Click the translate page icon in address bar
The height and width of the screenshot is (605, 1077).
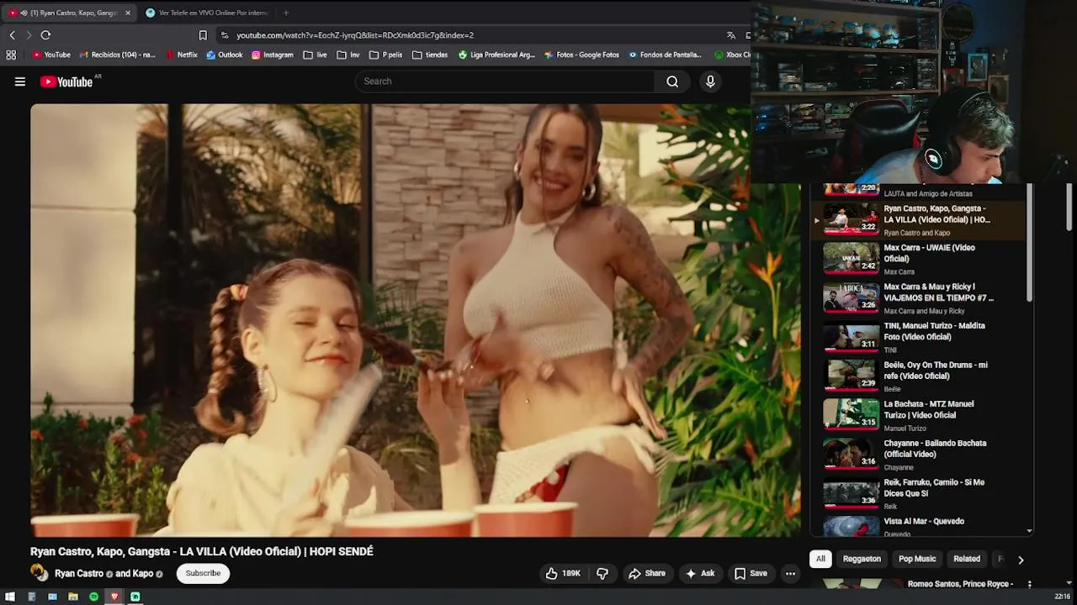click(731, 35)
